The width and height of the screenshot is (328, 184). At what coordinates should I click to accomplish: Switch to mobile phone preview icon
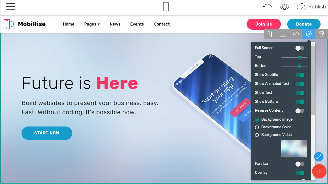click(x=166, y=7)
